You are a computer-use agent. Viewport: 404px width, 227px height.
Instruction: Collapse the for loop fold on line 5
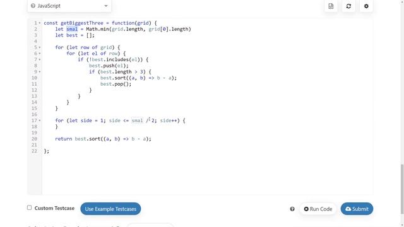pos(40,47)
